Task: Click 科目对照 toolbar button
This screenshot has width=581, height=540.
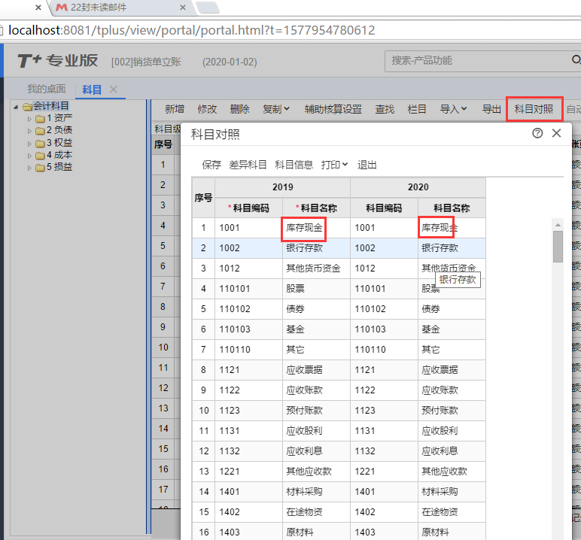Action: (534, 109)
